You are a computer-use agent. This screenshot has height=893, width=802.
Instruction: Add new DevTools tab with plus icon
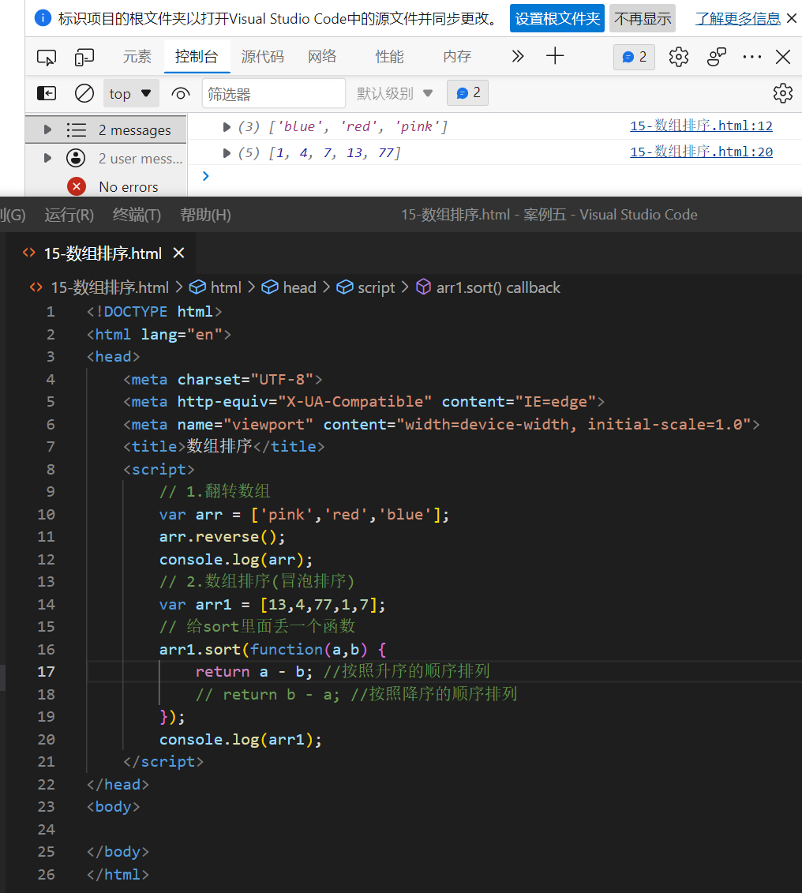click(556, 56)
